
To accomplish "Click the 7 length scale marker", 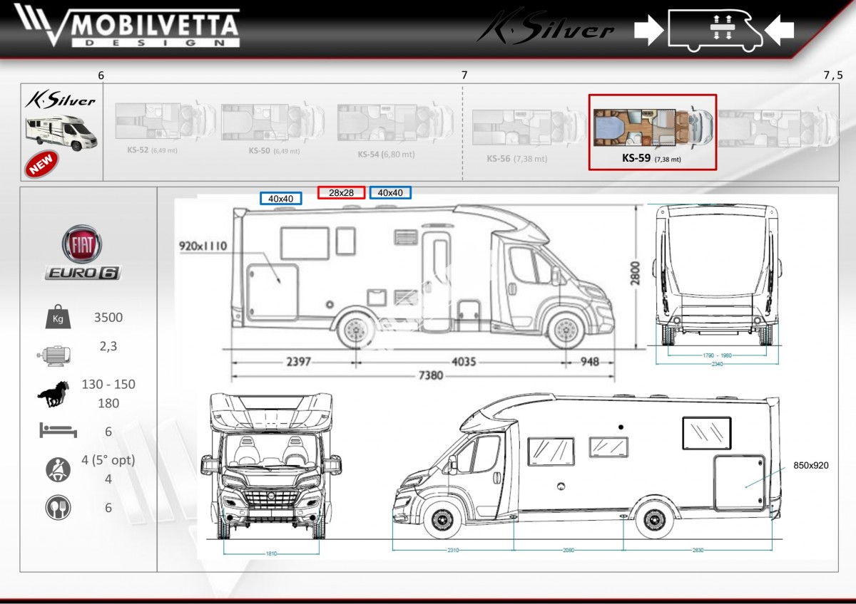I will pos(464,75).
